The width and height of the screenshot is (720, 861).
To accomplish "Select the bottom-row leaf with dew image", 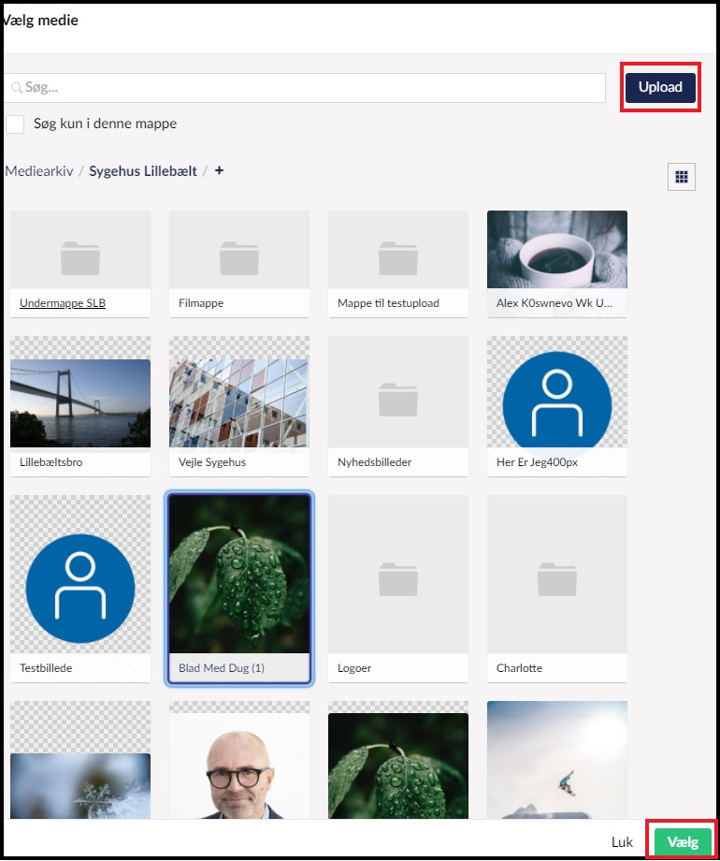I will tap(397, 766).
